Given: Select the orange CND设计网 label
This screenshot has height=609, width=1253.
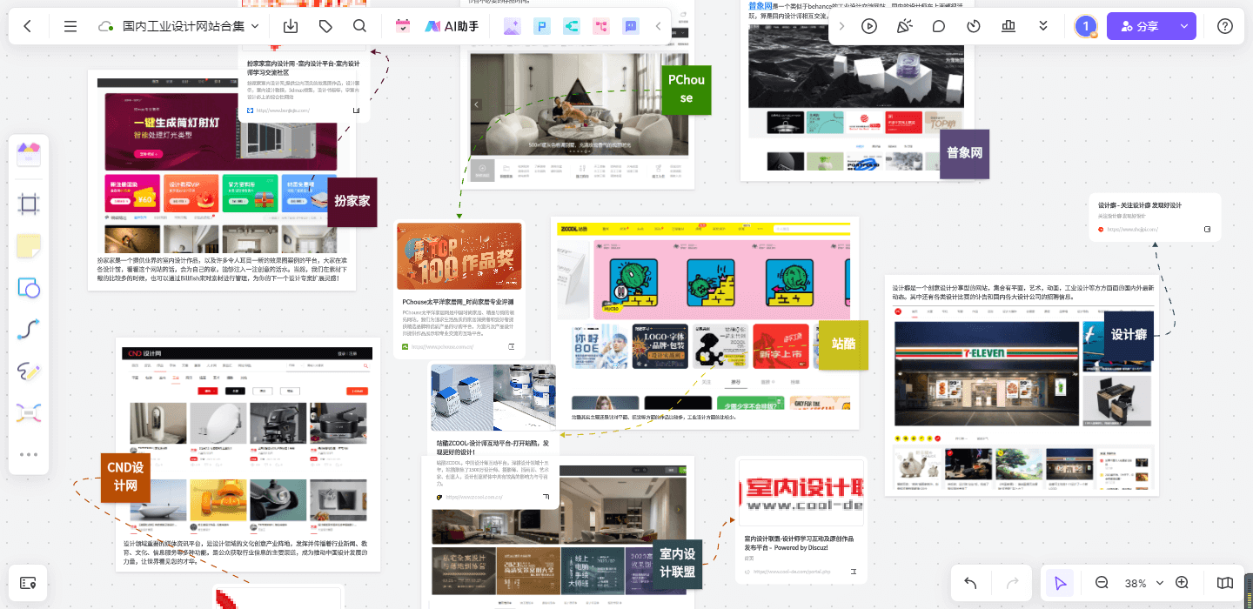Looking at the screenshot, I should [126, 478].
